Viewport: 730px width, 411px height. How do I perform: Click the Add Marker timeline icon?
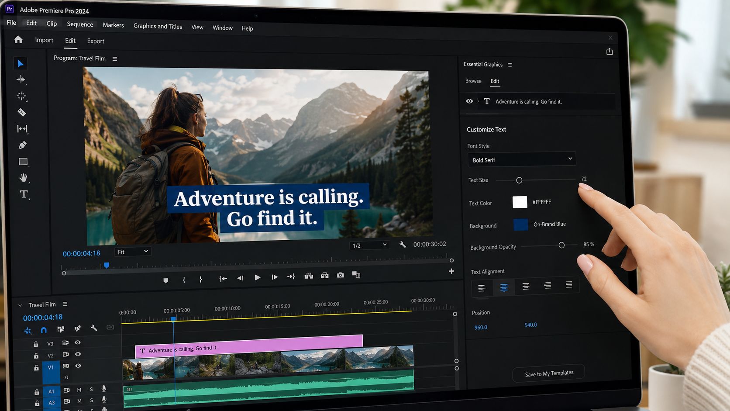point(77,328)
